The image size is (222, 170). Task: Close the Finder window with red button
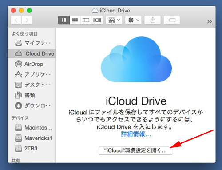coord(13,11)
